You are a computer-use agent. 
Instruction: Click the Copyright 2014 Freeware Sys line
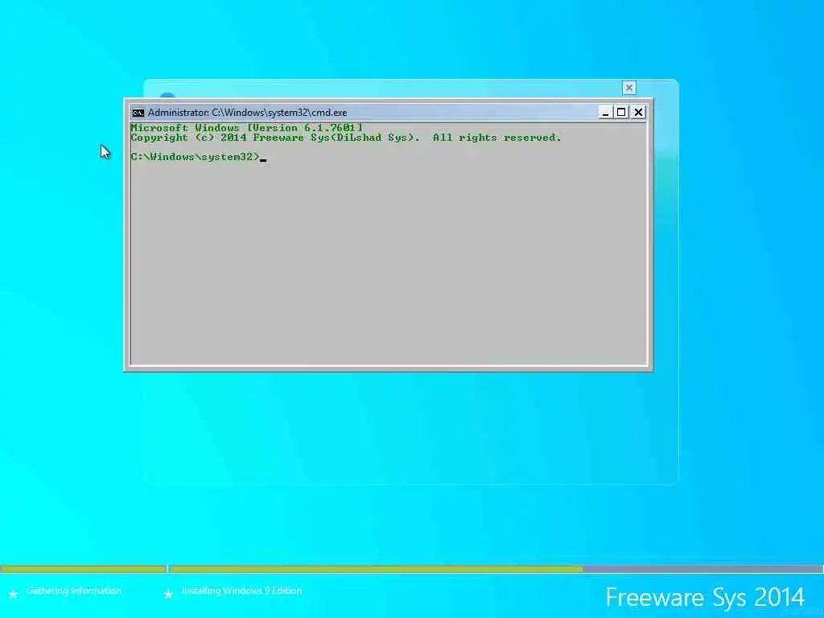[x=346, y=138]
